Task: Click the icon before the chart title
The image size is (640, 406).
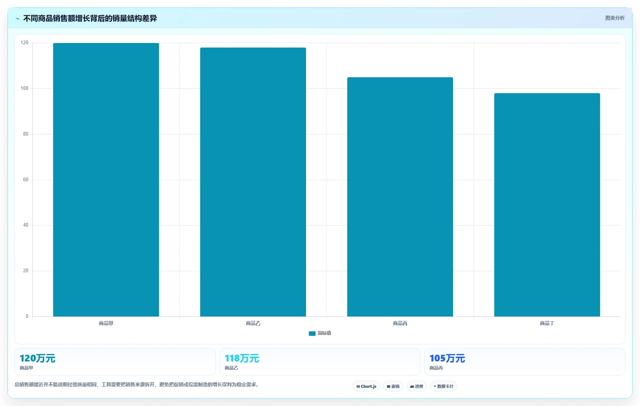Action: coord(17,19)
